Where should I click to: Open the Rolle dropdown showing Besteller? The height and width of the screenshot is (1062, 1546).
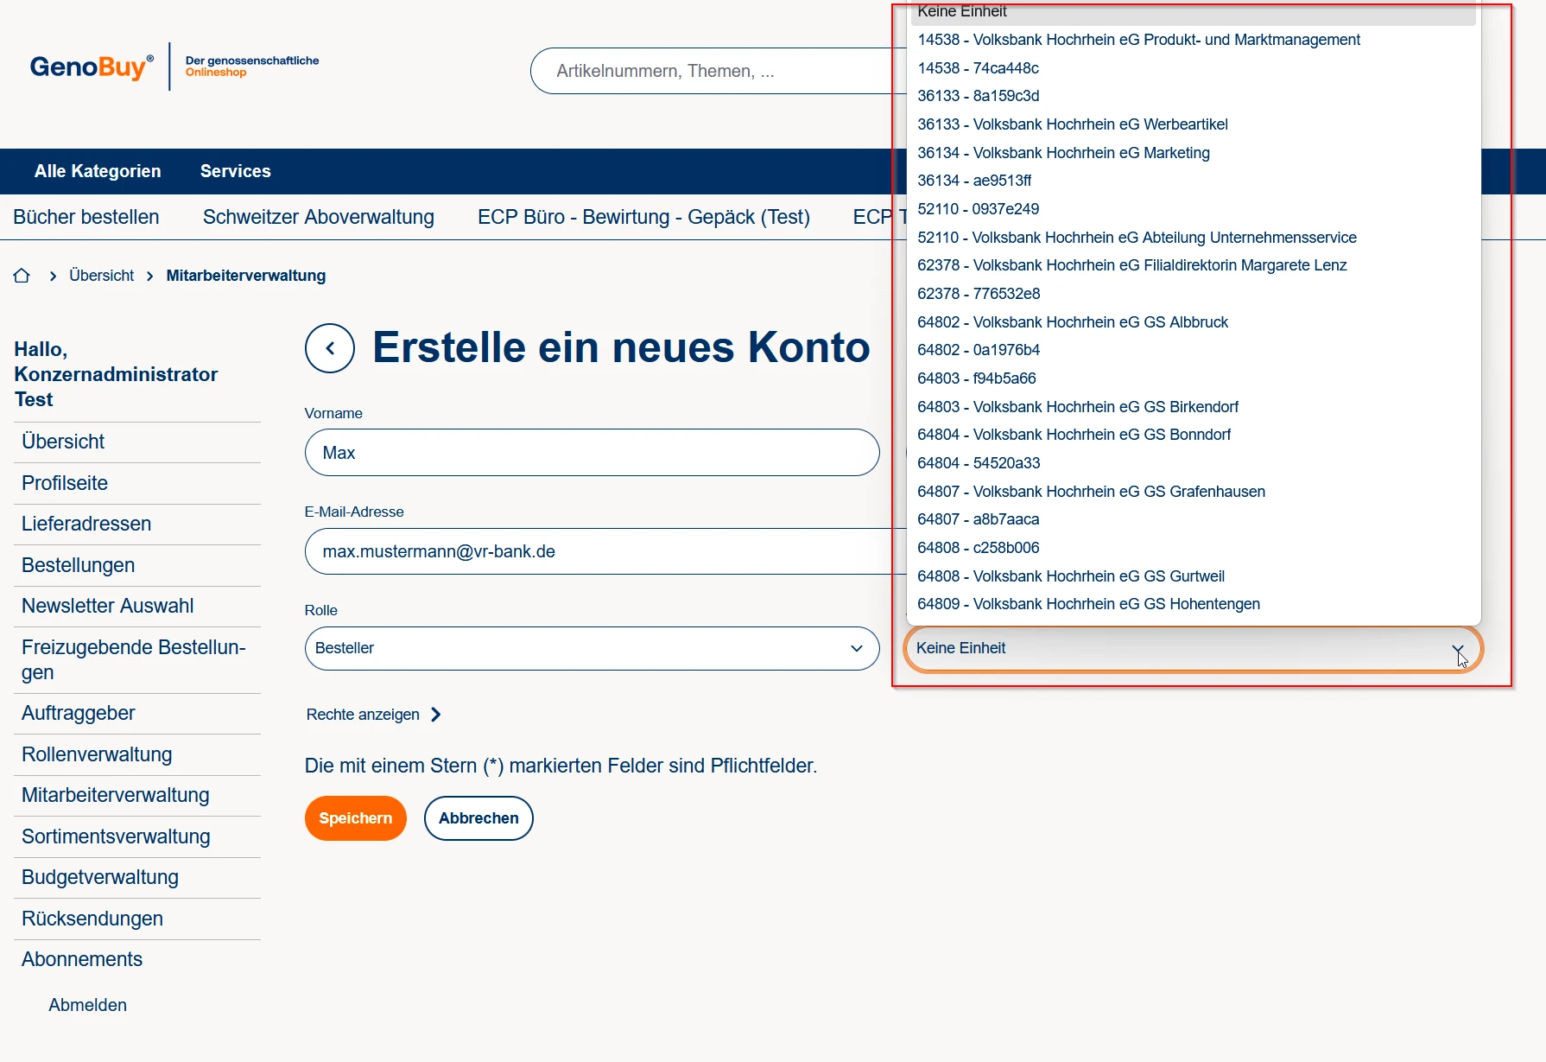592,648
